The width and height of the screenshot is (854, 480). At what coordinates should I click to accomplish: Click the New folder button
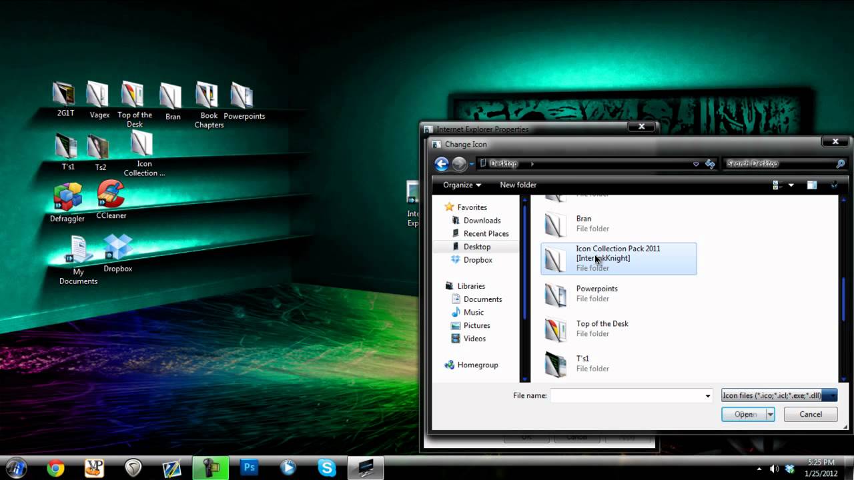(x=518, y=185)
